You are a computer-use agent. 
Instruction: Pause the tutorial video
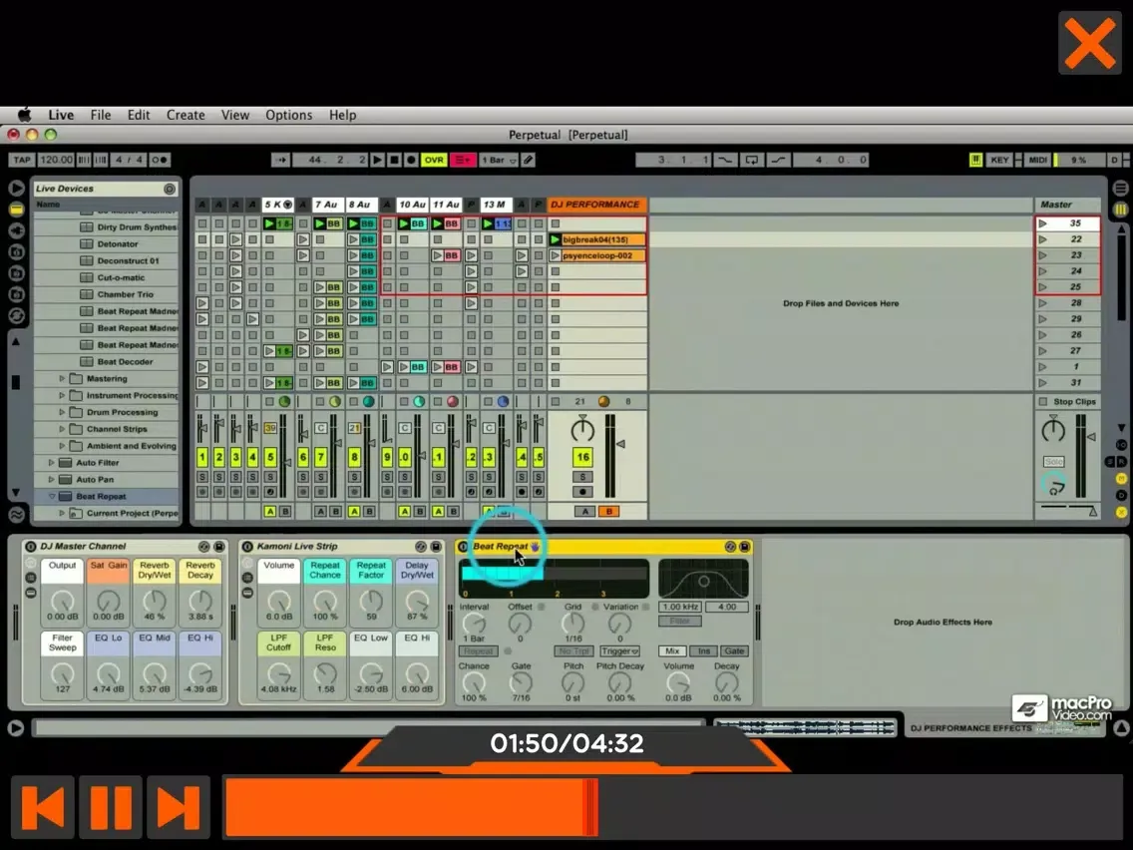pos(111,807)
